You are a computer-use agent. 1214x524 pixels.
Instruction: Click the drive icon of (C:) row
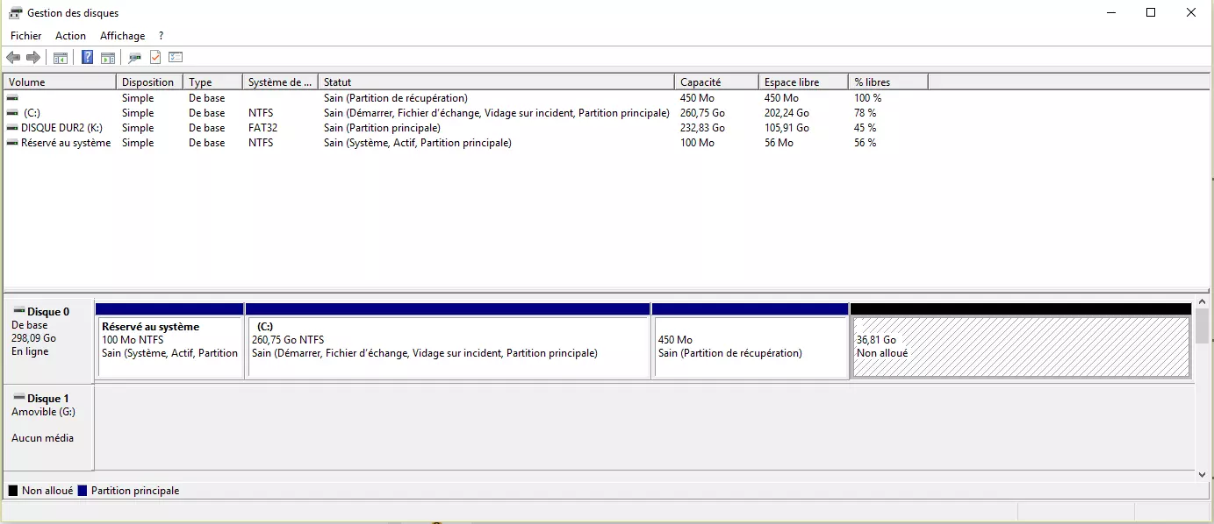click(x=12, y=113)
